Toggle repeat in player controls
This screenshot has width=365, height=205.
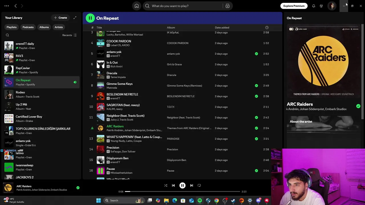(x=199, y=185)
